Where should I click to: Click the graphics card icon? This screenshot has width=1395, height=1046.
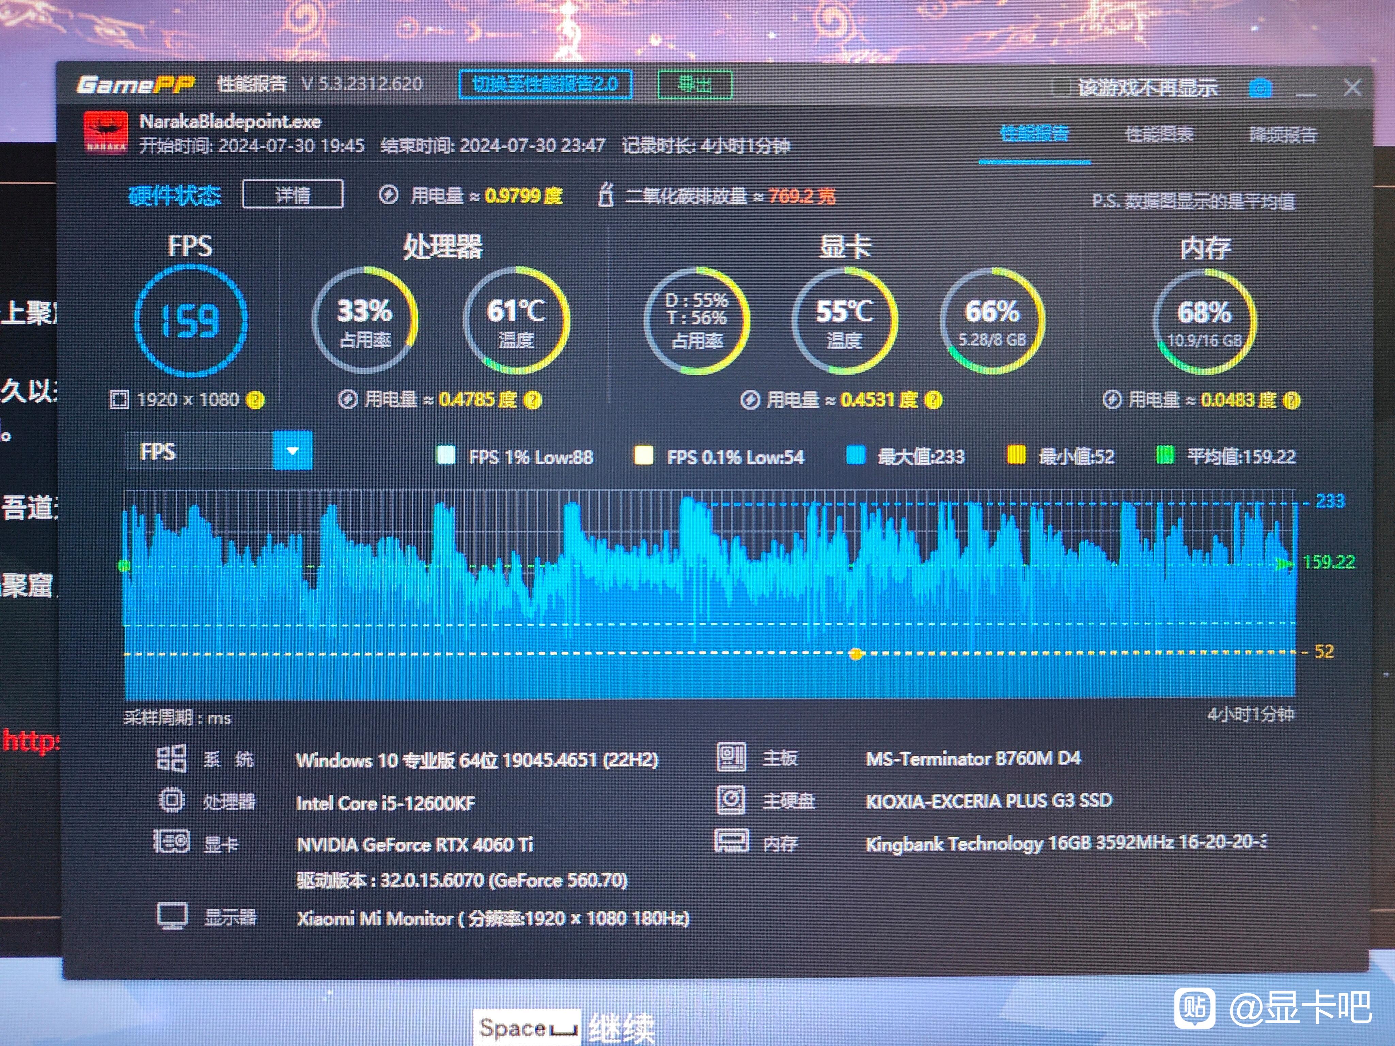click(x=171, y=841)
